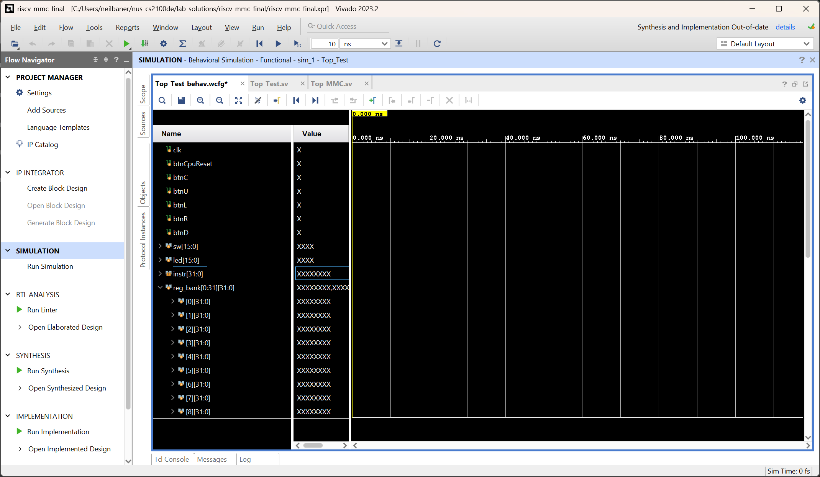Collapse the reg_bank[0:31][31:0] group
The width and height of the screenshot is (820, 477).
point(160,288)
